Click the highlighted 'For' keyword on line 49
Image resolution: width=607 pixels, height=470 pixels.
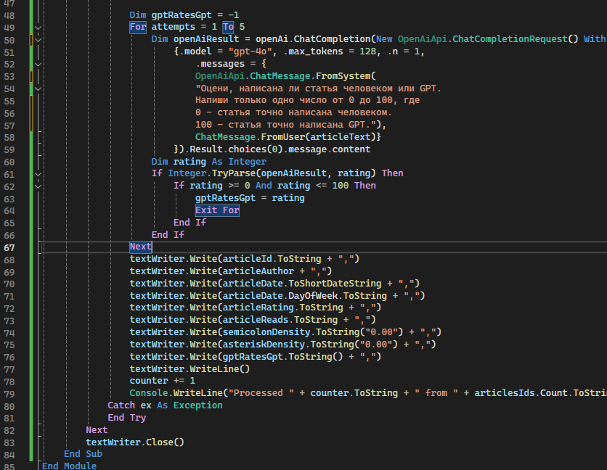coord(138,27)
